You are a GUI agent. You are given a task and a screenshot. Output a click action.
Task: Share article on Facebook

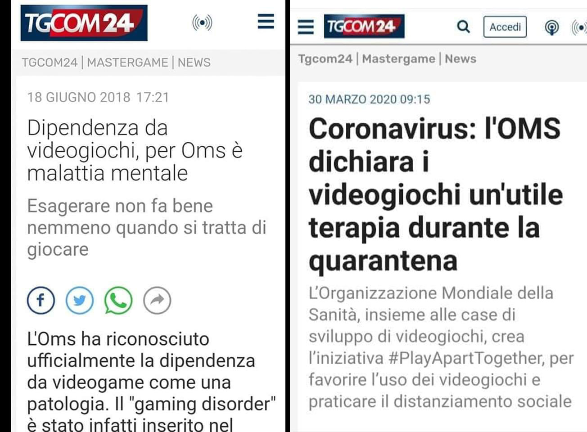coord(41,300)
